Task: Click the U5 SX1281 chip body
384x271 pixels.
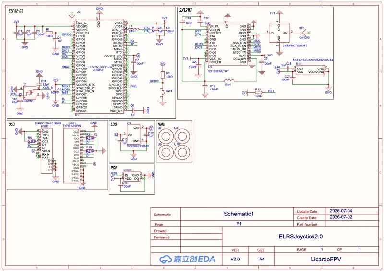Action: click(228, 44)
